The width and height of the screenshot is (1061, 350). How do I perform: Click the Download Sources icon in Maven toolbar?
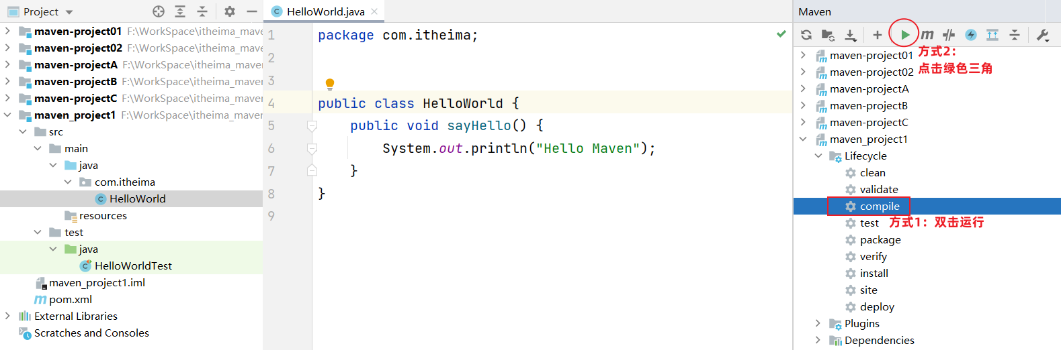tap(850, 35)
